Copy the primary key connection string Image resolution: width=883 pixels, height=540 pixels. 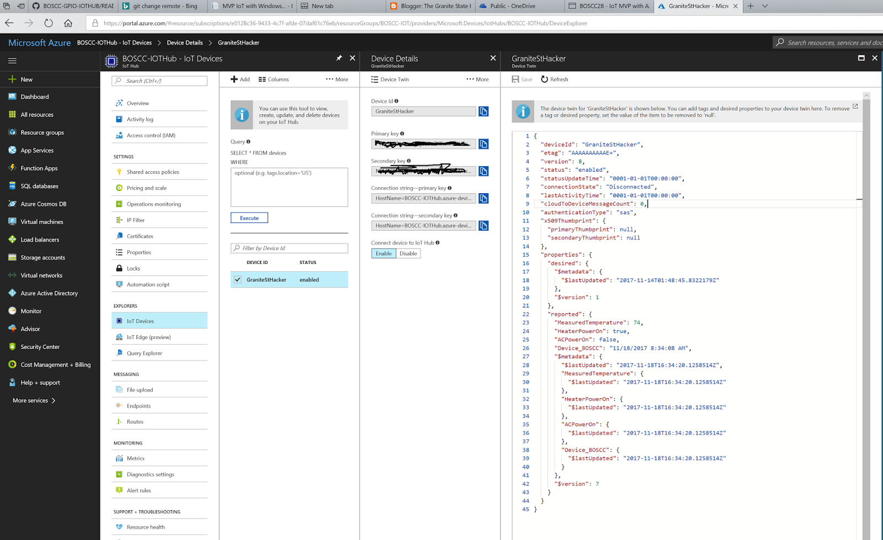point(483,198)
